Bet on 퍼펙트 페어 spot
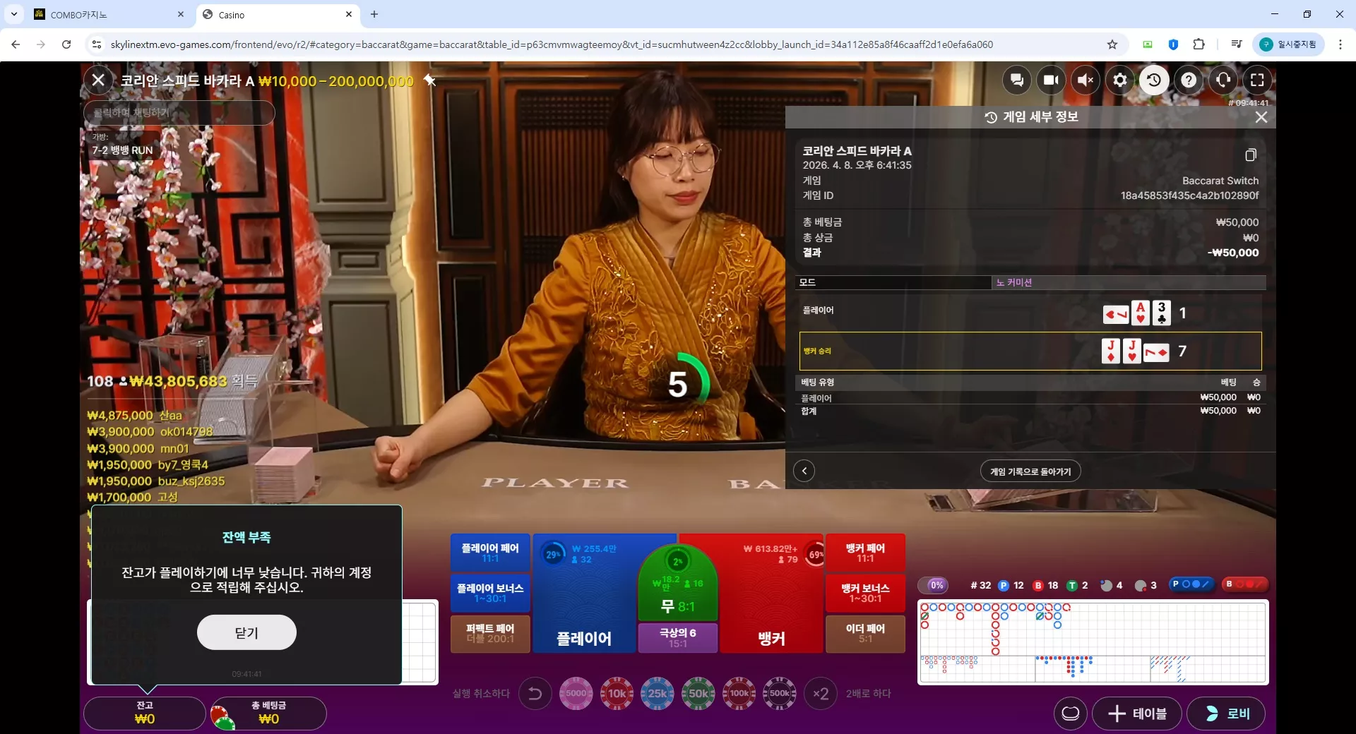The height and width of the screenshot is (734, 1356). [x=490, y=633]
